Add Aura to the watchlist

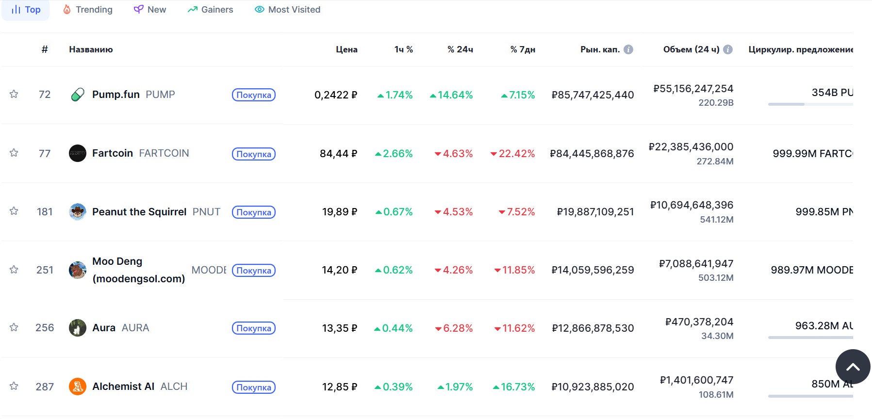14,327
